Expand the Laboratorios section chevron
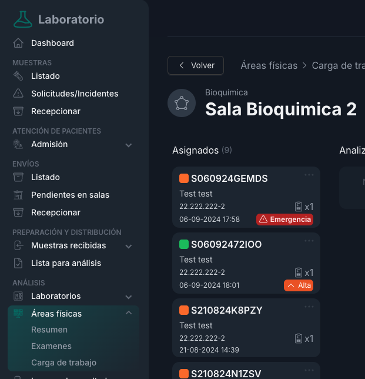 coord(129,297)
